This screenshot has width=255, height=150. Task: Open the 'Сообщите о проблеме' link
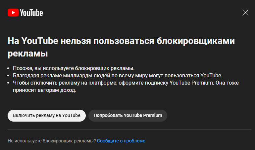[x=121, y=141]
